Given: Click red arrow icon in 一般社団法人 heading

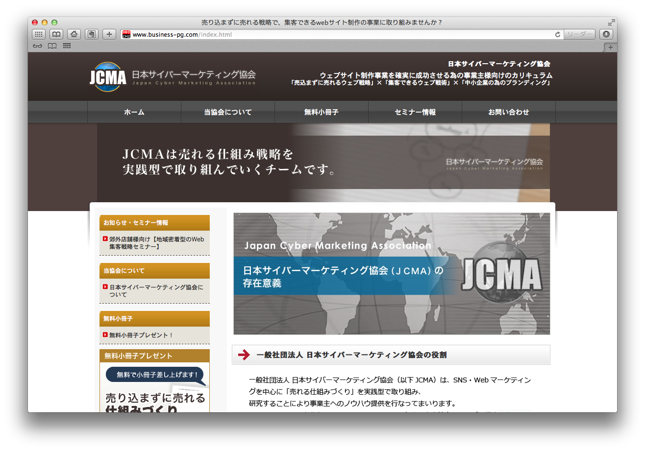Looking at the screenshot, I should pyautogui.click(x=244, y=355).
